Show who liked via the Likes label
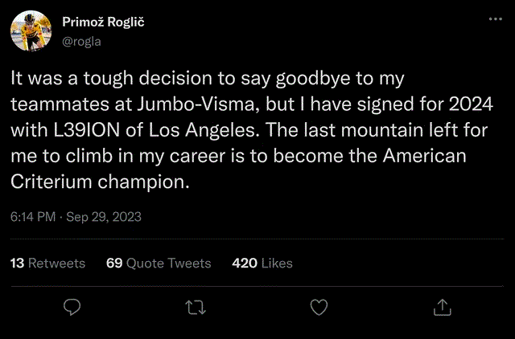 point(277,263)
